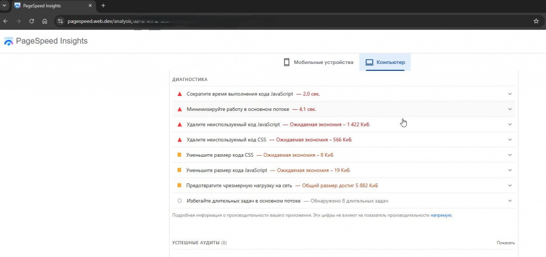546x257 pixels.
Task: Click text Предотвратите чрезмерную нагрузку на сеть
Action: tap(239, 186)
